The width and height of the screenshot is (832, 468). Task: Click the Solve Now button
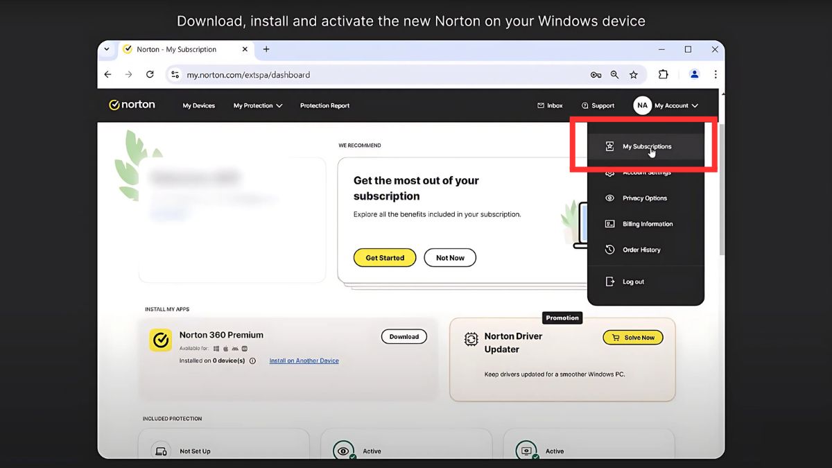pyautogui.click(x=633, y=338)
